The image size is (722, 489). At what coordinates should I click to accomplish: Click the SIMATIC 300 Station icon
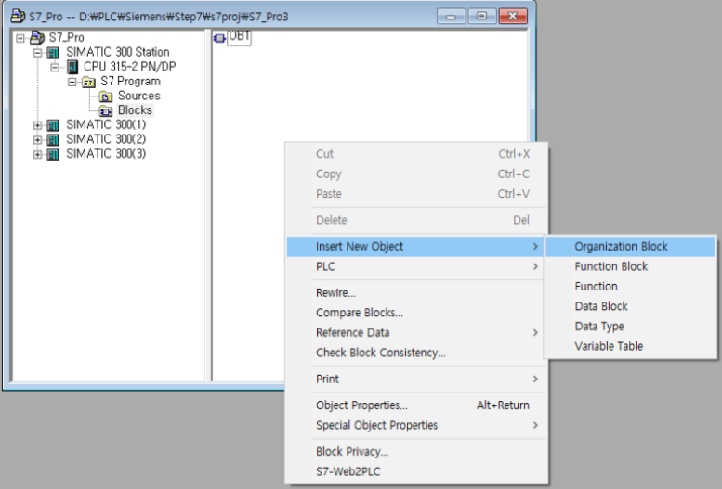(x=53, y=53)
